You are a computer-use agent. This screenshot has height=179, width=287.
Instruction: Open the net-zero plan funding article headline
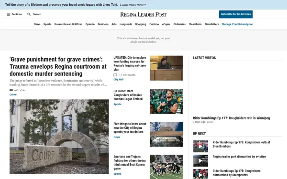[x=130, y=63]
